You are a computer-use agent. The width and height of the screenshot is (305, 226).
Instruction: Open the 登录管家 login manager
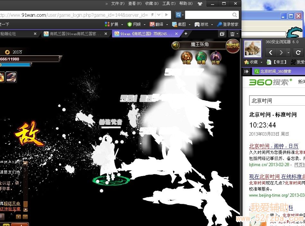[228, 24]
